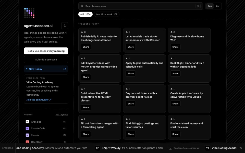Share Let AI models trade stocks card
Image resolution: width=245 pixels, height=153 pixels.
(131, 47)
